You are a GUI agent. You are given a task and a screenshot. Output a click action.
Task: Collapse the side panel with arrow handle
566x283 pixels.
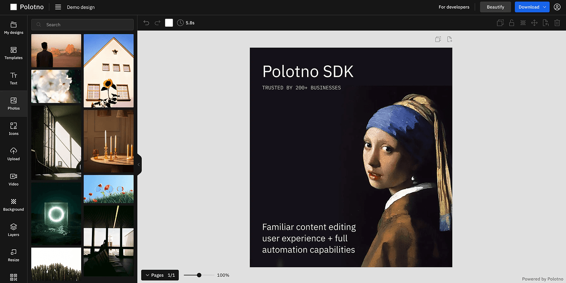click(139, 164)
